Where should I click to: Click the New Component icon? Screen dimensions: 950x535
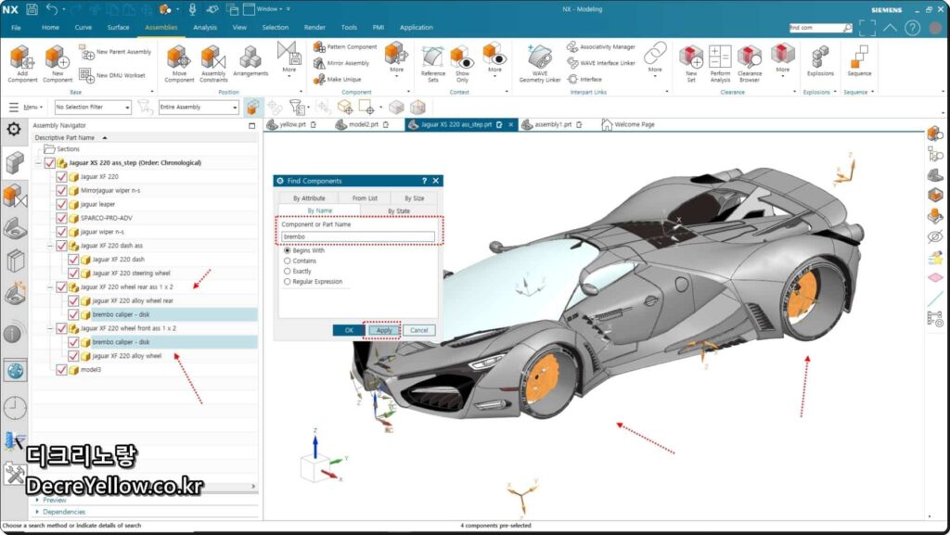click(x=57, y=63)
